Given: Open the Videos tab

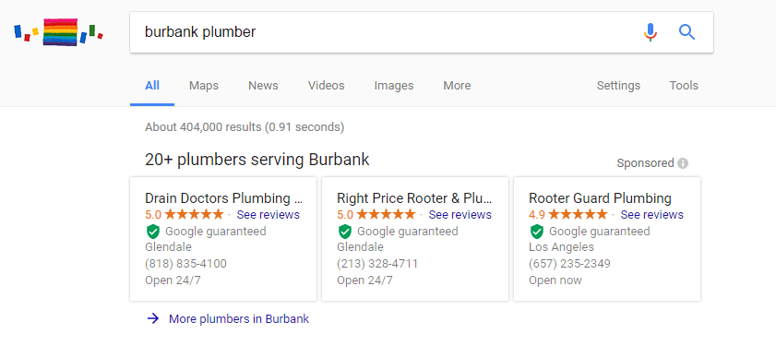Looking at the screenshot, I should click(x=326, y=86).
